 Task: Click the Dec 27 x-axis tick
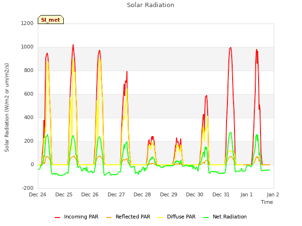pos(116,194)
